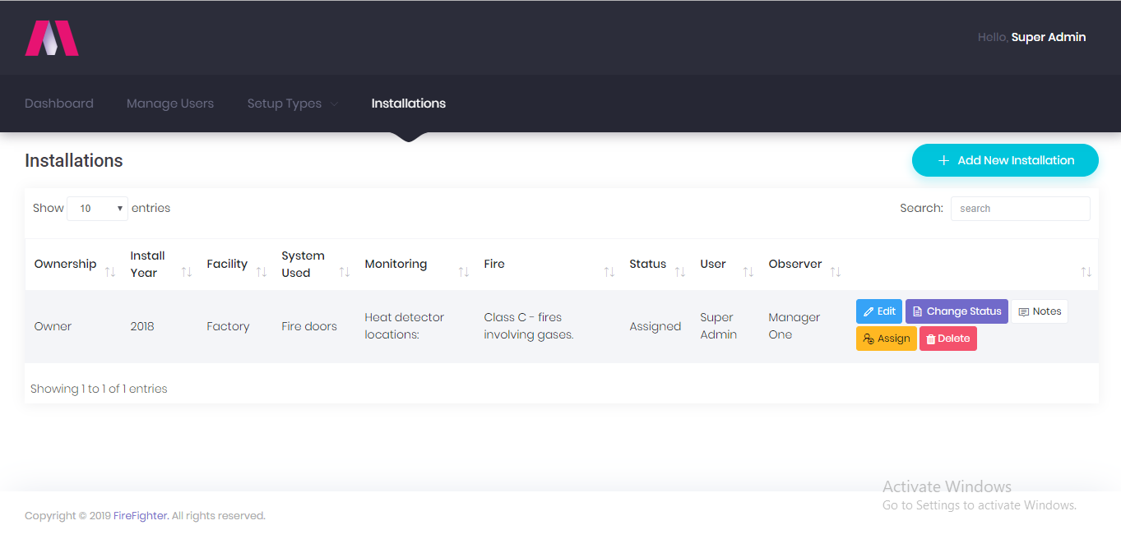Open the Show entries count dropdown
Image resolution: width=1121 pixels, height=539 pixels.
tap(98, 209)
